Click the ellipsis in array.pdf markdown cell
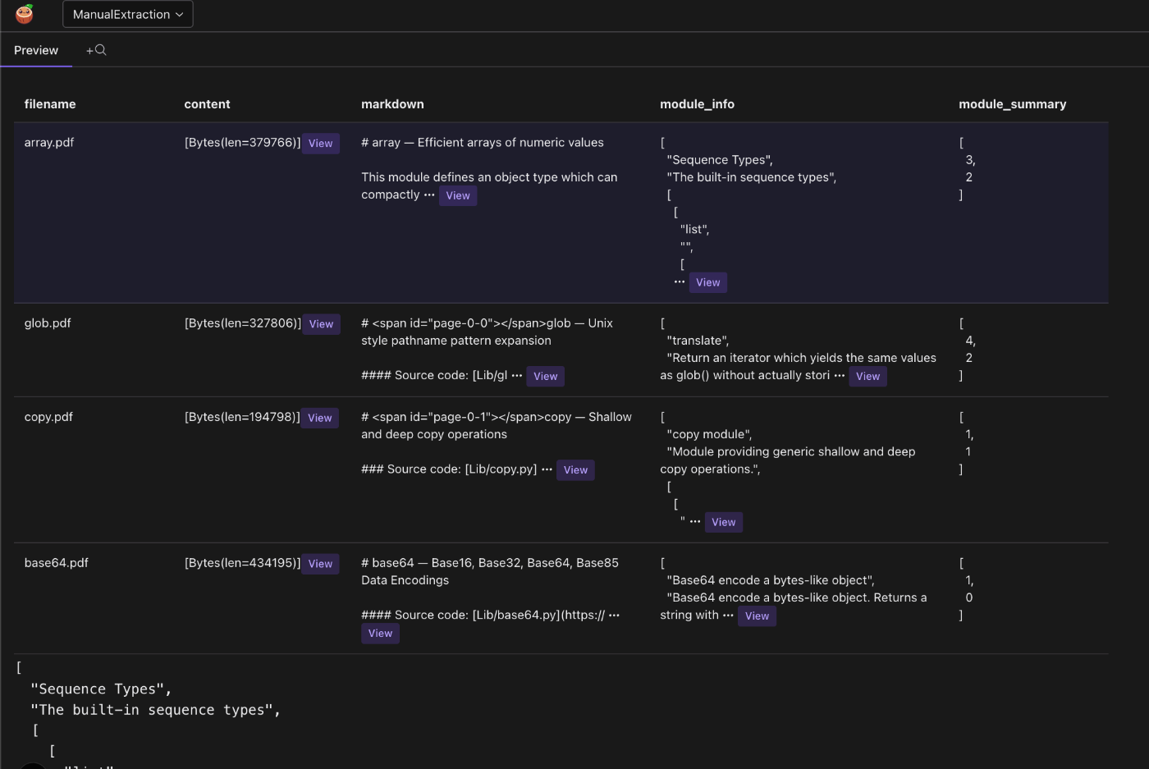 pos(430,195)
